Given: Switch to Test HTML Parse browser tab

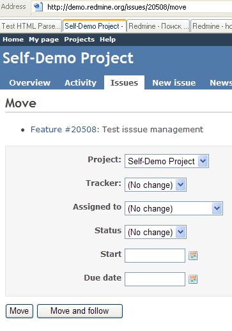Looking at the screenshot, I should [x=31, y=26].
